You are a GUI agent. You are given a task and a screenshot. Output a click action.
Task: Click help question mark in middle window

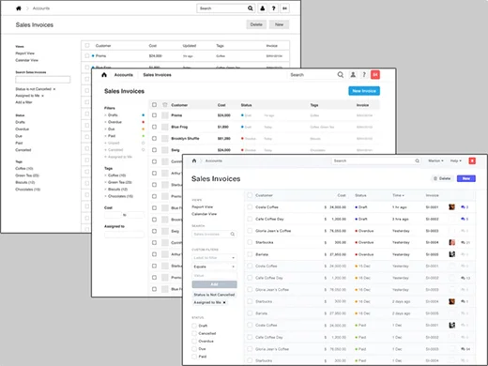pos(364,75)
